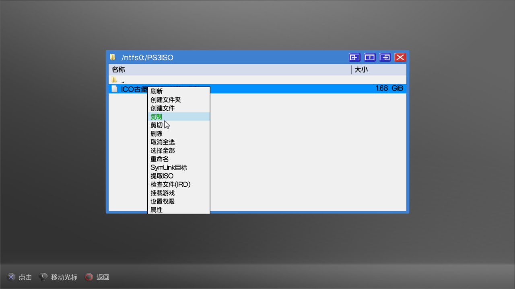
Task: Select 刷新 (refresh) in context menu
Action: click(x=179, y=92)
